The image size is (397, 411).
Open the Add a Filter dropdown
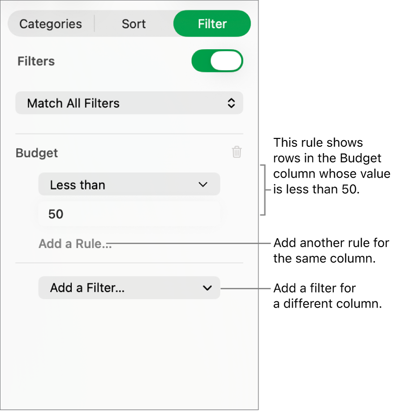click(129, 288)
